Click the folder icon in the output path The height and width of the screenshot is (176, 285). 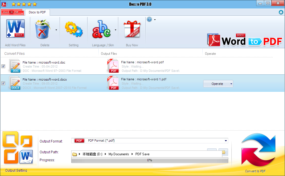74,154
